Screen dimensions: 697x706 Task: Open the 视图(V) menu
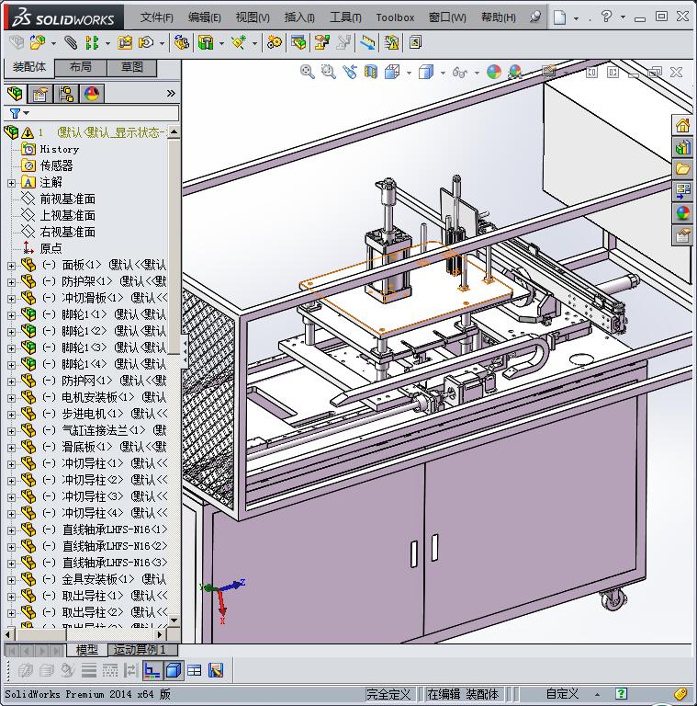[253, 17]
